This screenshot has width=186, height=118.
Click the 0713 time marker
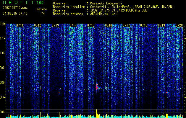tap(55, 25)
